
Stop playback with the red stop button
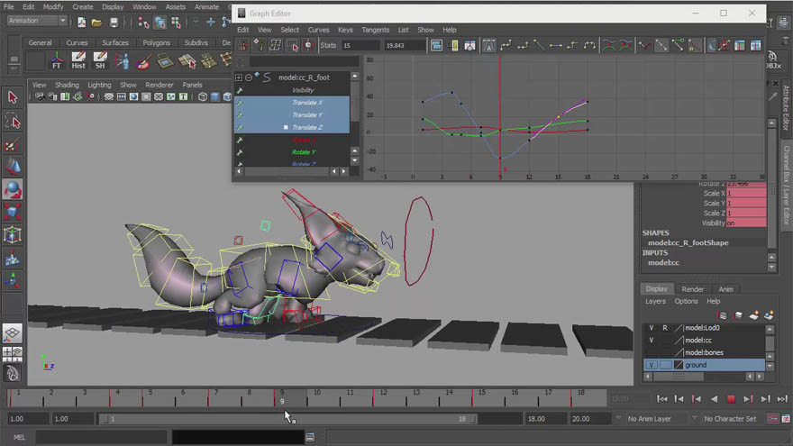click(731, 399)
